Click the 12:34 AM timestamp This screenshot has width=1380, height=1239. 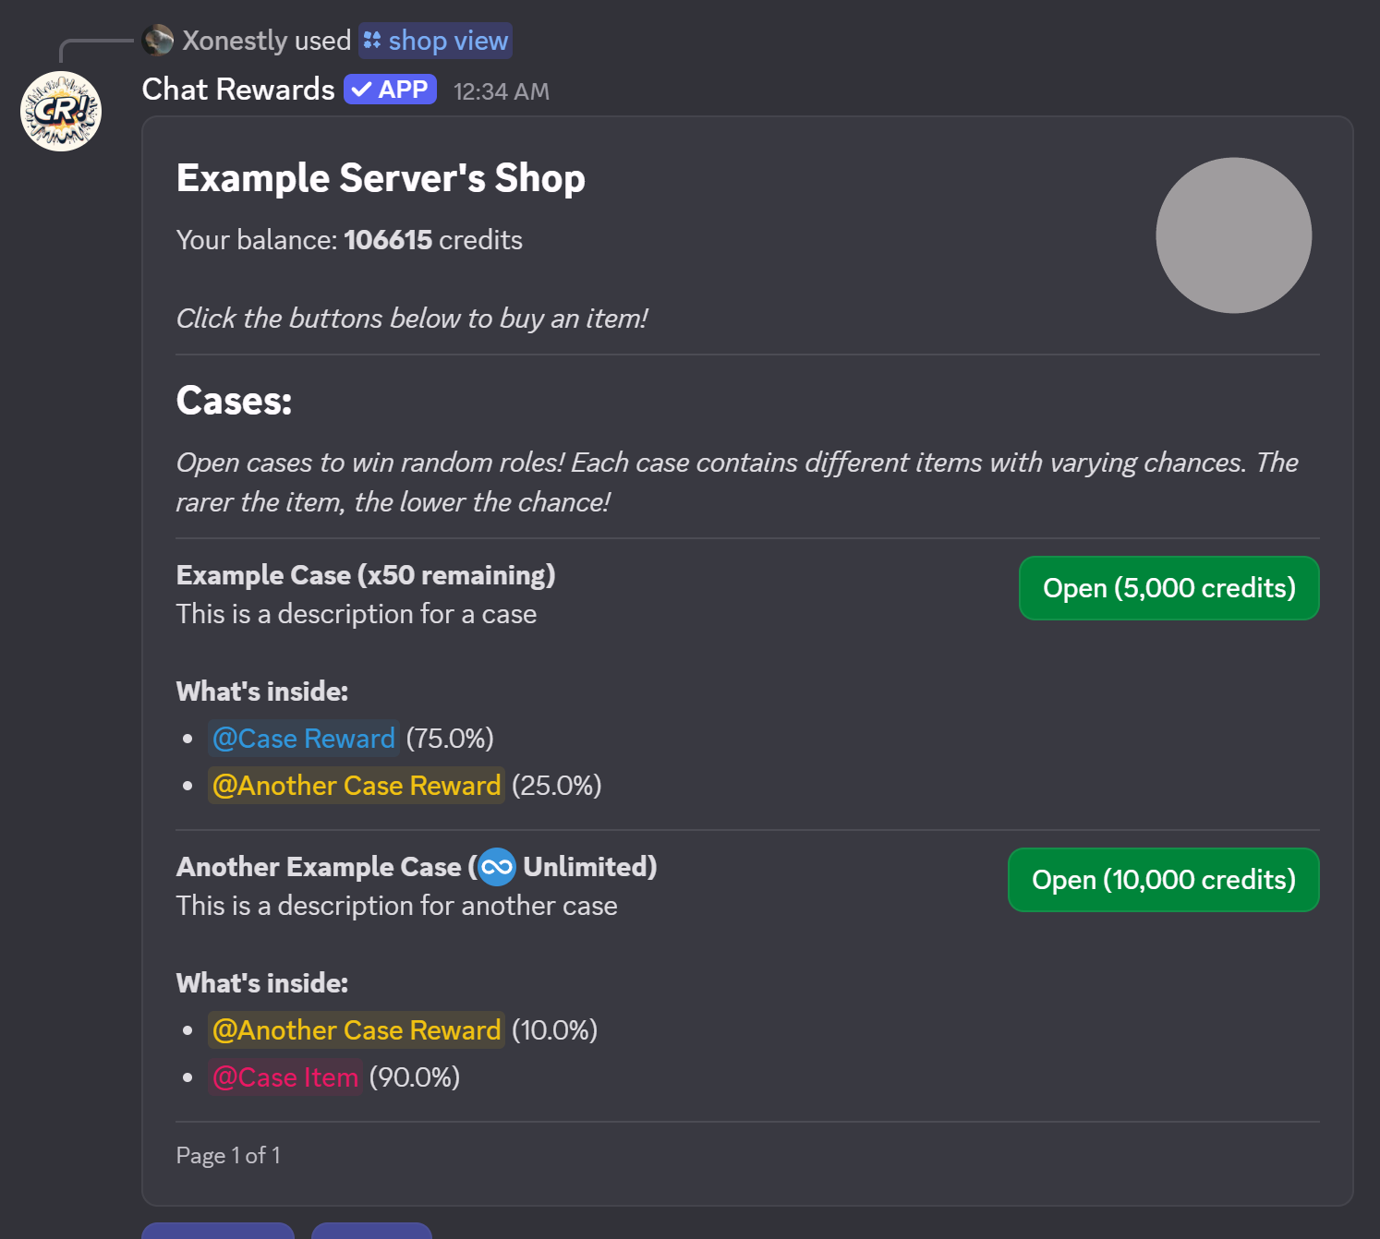pyautogui.click(x=500, y=90)
